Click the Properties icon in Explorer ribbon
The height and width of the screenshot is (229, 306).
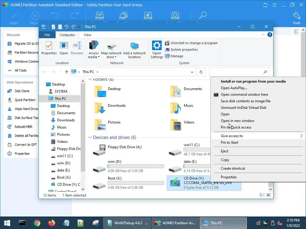pyautogui.click(x=49, y=48)
